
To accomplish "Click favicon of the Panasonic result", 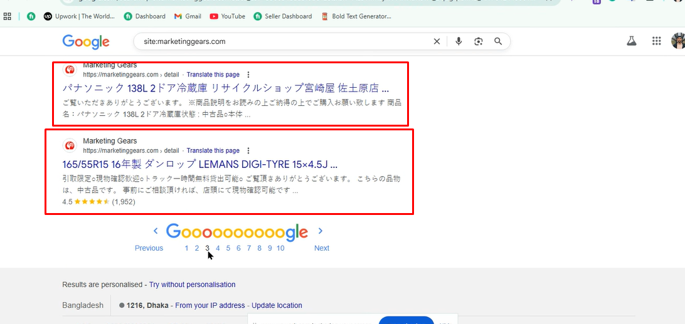I will pos(70,70).
